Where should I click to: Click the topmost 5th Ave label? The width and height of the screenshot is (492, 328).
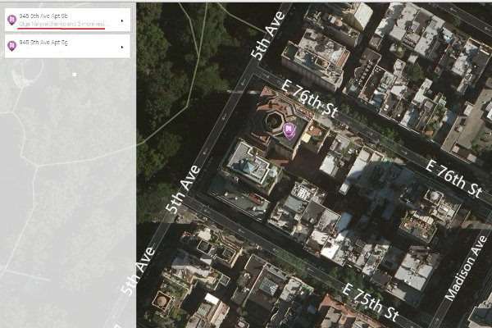pyautogui.click(x=268, y=35)
